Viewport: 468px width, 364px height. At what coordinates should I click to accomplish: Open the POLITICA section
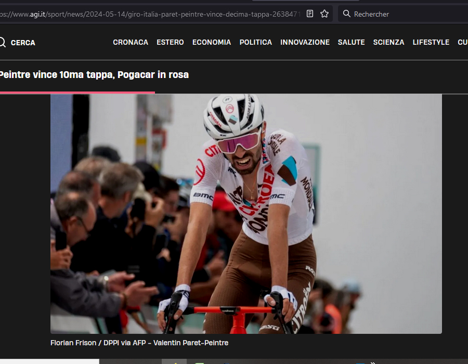tap(255, 42)
